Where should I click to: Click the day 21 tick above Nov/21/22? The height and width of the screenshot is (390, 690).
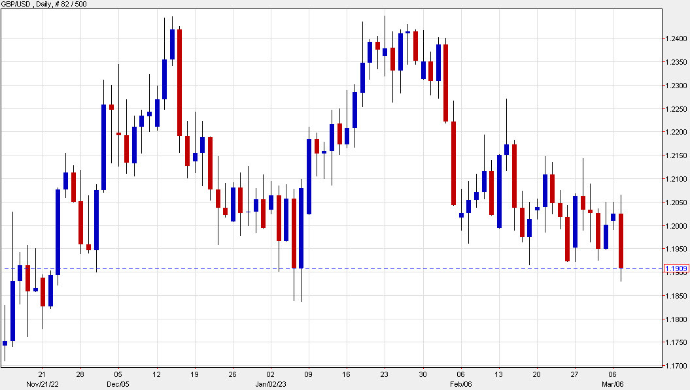(43, 374)
